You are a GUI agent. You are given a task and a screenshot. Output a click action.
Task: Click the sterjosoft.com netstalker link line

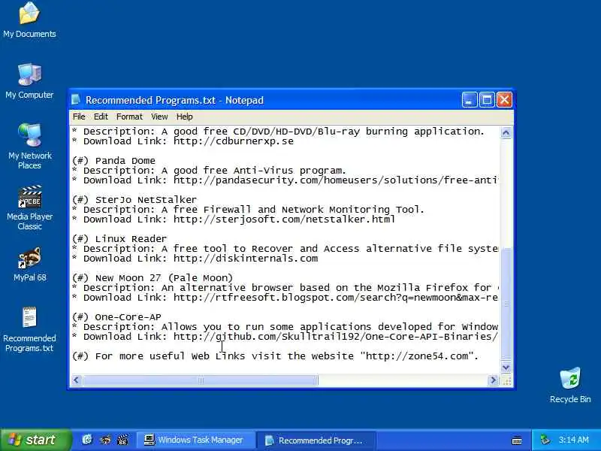click(x=234, y=219)
